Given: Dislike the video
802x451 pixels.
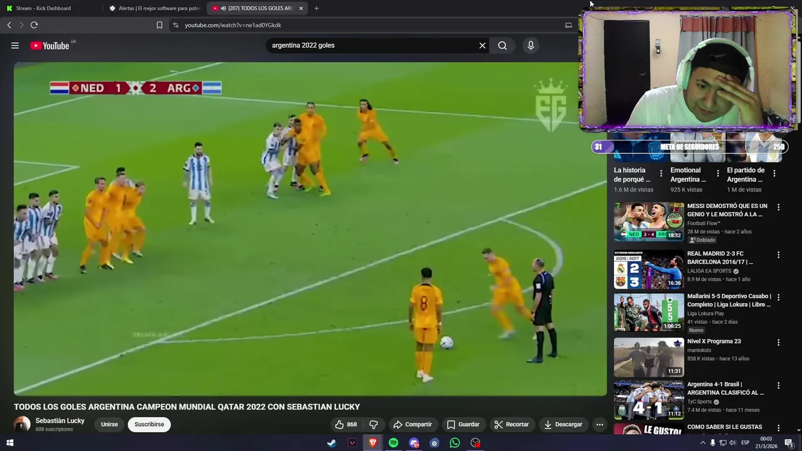Looking at the screenshot, I should coord(373,424).
